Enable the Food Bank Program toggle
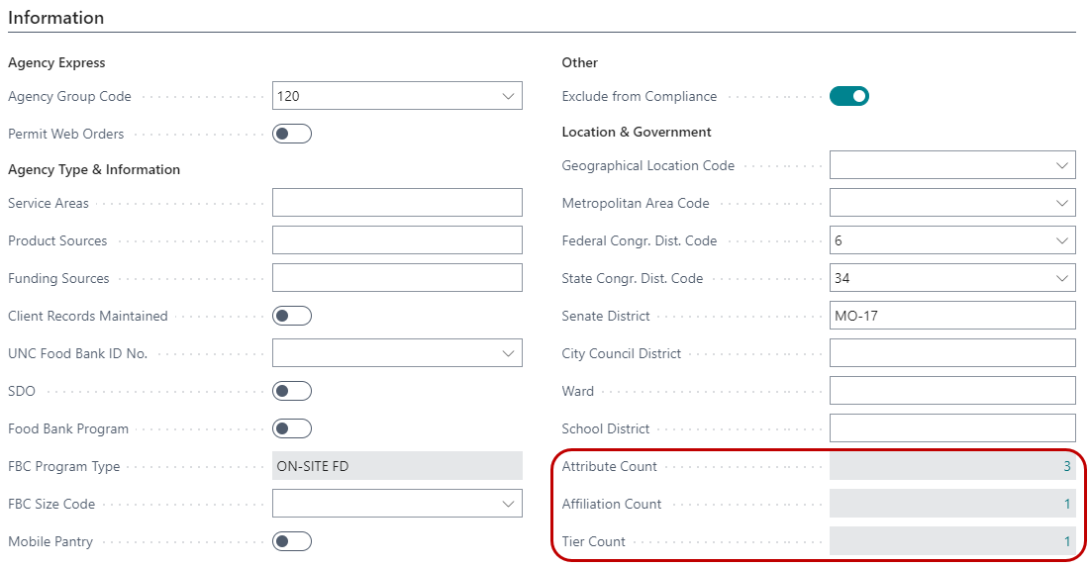1089x567 pixels. pyautogui.click(x=292, y=428)
